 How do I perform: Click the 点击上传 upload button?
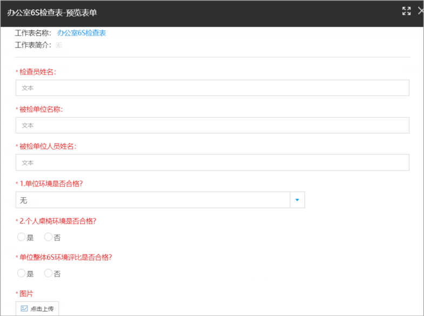pyautogui.click(x=37, y=308)
